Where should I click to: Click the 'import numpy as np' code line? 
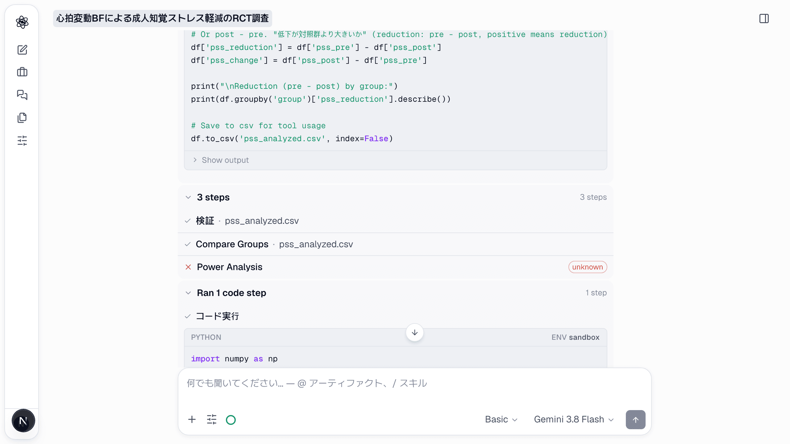pos(234,359)
